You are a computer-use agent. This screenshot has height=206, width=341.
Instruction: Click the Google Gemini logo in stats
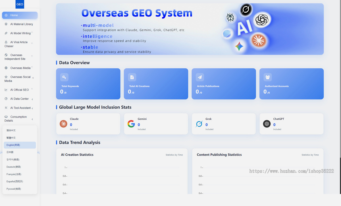pos(131,124)
